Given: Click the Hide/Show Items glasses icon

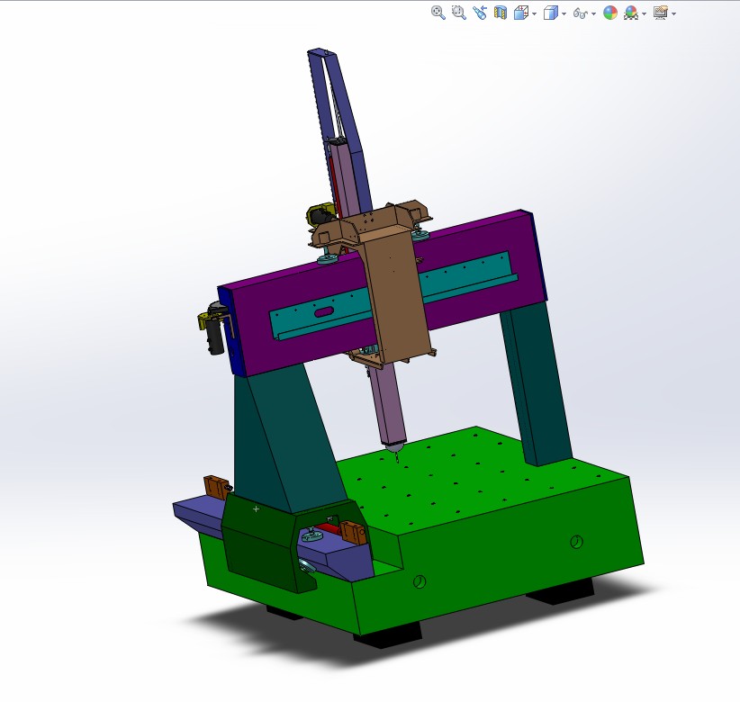Looking at the screenshot, I should coord(581,13).
